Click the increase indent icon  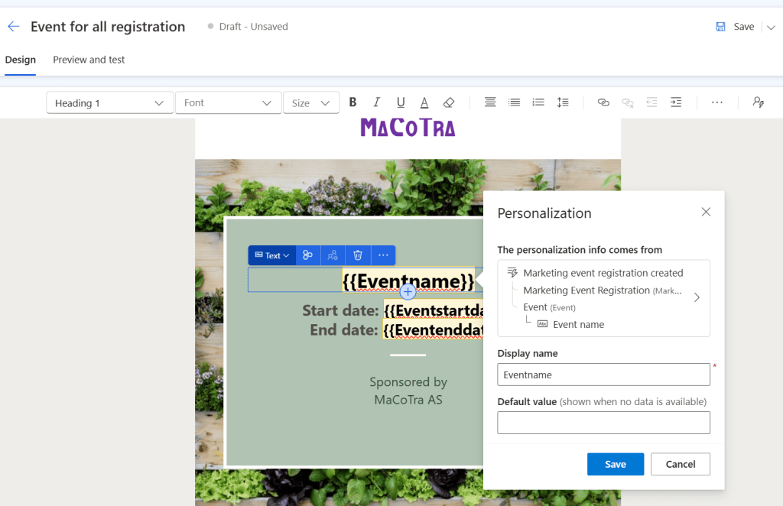tap(676, 102)
